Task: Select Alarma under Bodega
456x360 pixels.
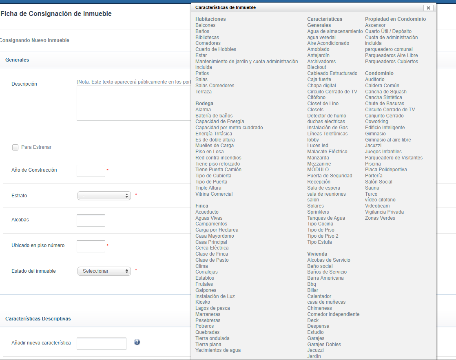Action: tap(203, 110)
